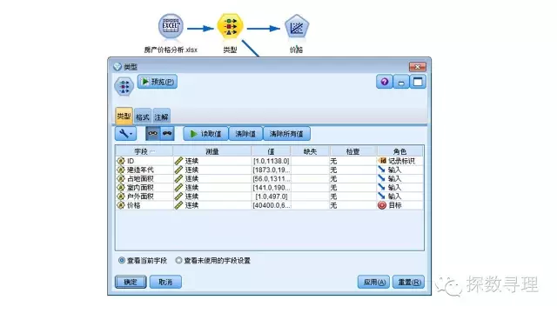Click the 输入 role icon for 占地面积
The width and height of the screenshot is (557, 313).
click(381, 178)
